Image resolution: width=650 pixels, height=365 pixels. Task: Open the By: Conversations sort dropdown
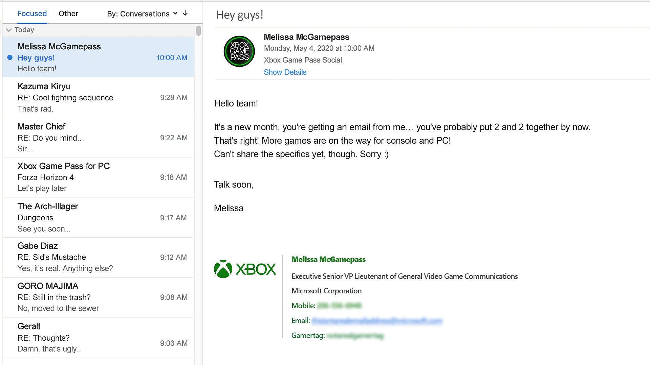(x=142, y=14)
